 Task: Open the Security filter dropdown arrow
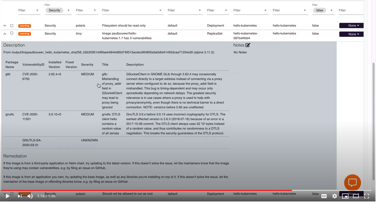[x=69, y=10]
